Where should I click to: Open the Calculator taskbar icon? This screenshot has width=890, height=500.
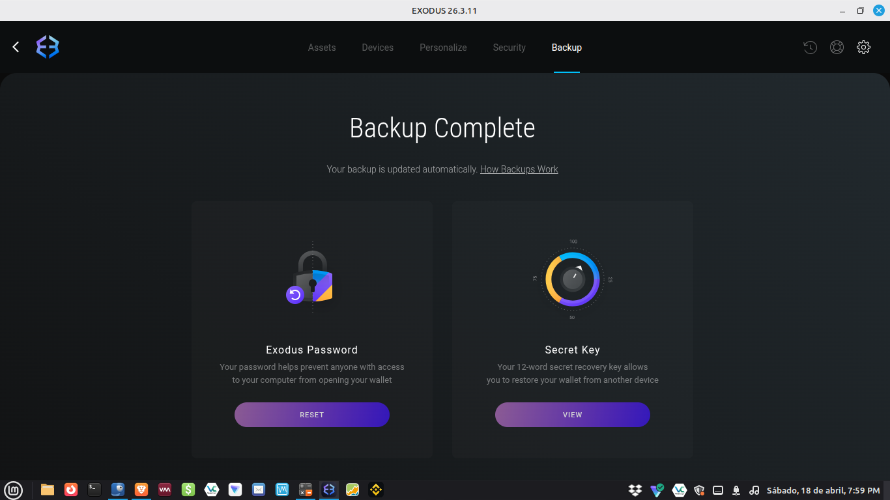pos(306,490)
